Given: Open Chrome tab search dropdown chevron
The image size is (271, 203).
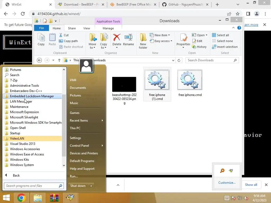Looking at the screenshot, I should tap(238, 4).
